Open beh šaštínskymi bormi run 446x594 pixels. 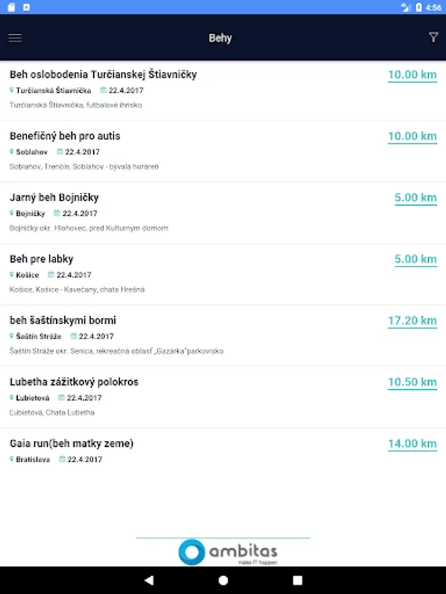pos(63,321)
